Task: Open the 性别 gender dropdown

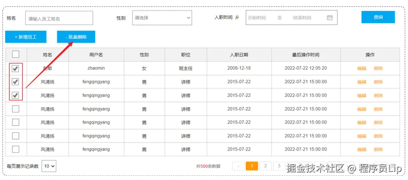Action: pyautogui.click(x=162, y=18)
